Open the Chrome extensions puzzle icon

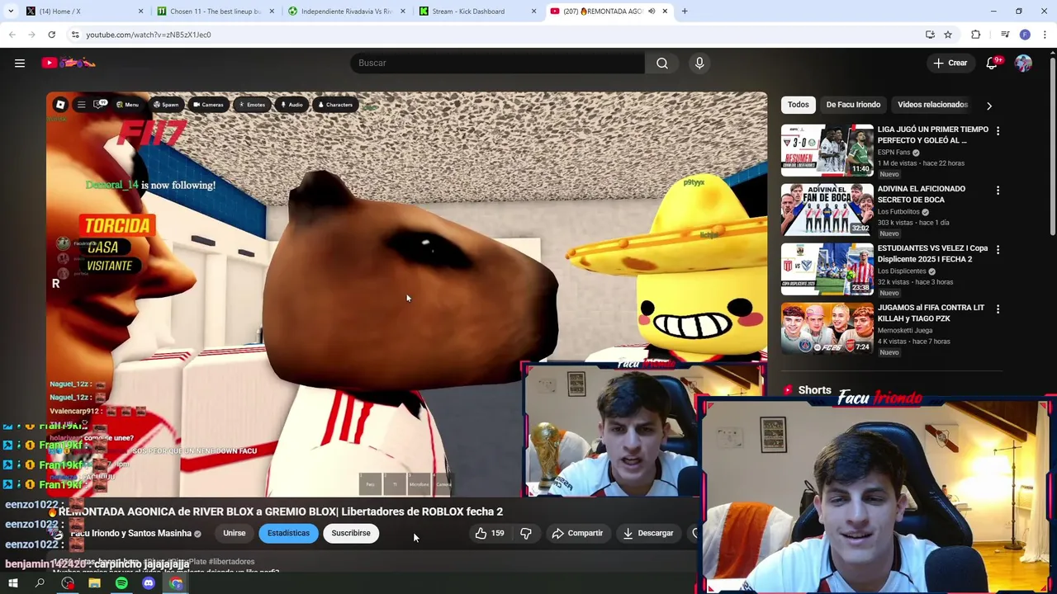[x=976, y=35]
